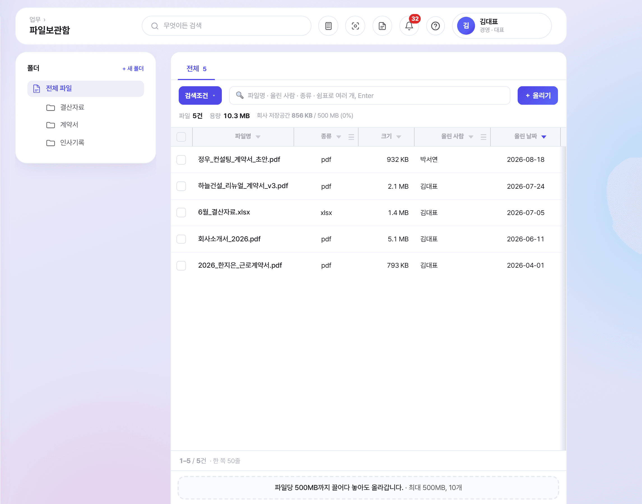Screen dimensions: 642x504
Task: Select the 전체 5 tab
Action: [x=196, y=69]
